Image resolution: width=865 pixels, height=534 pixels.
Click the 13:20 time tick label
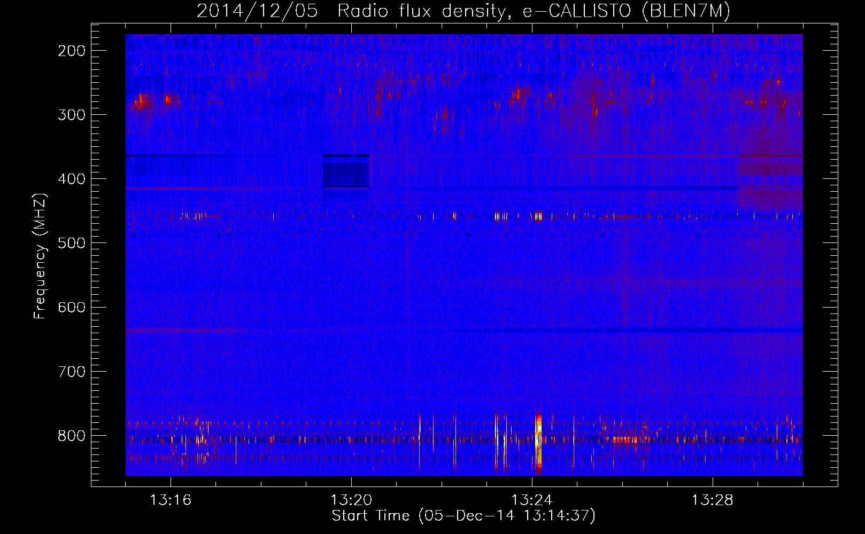point(351,500)
